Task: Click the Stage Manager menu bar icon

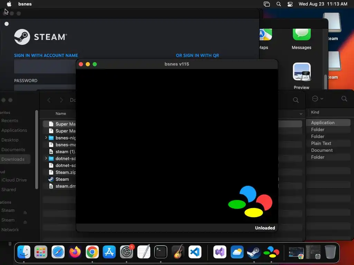Action: [x=267, y=4]
